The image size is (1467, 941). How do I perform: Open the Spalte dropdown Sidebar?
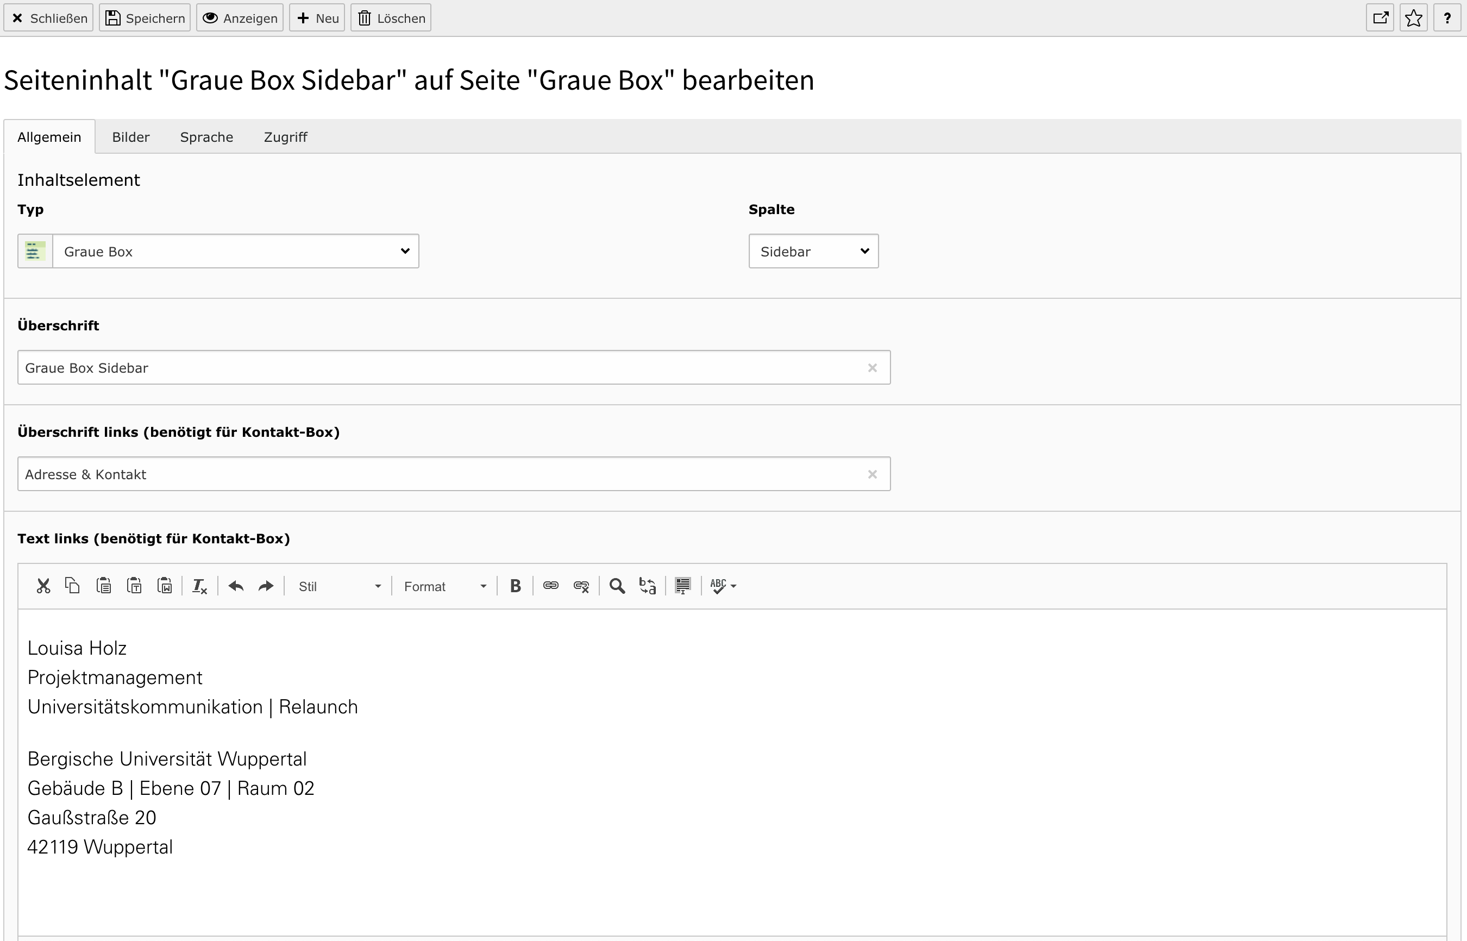click(x=813, y=251)
